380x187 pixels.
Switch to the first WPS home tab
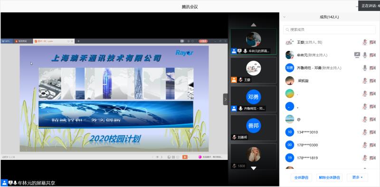click(7, 41)
